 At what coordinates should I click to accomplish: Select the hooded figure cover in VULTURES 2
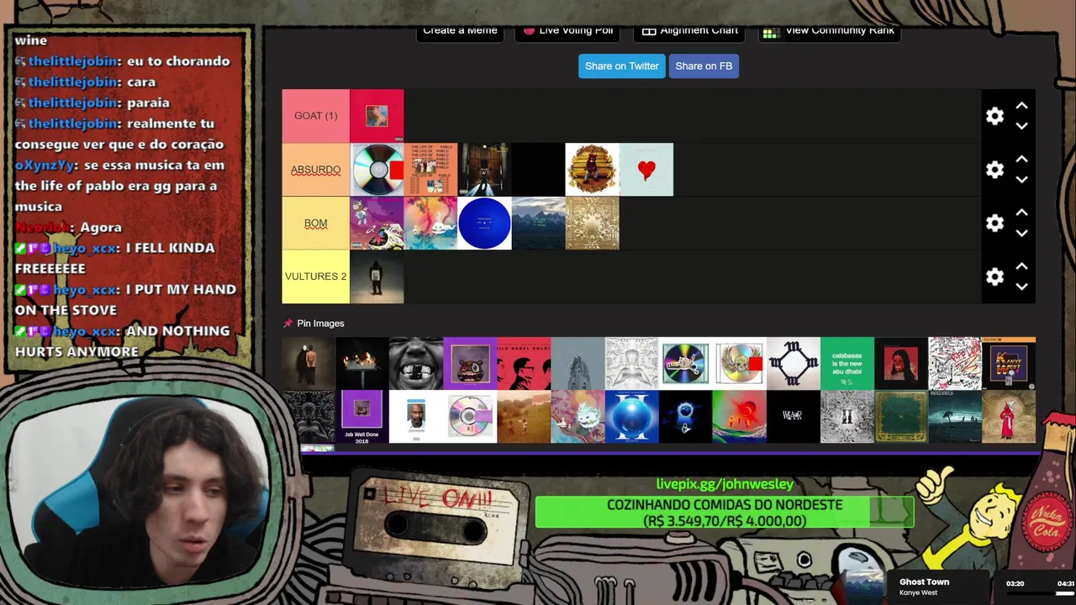[377, 276]
